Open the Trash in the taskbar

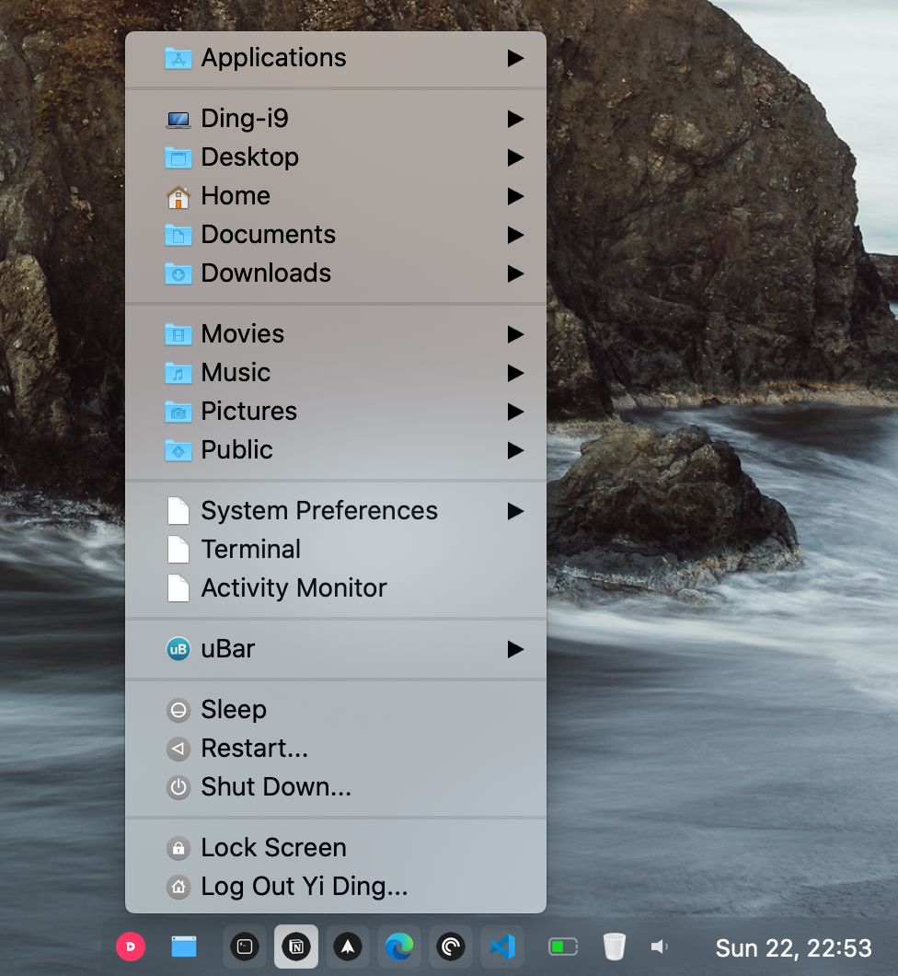[614, 947]
